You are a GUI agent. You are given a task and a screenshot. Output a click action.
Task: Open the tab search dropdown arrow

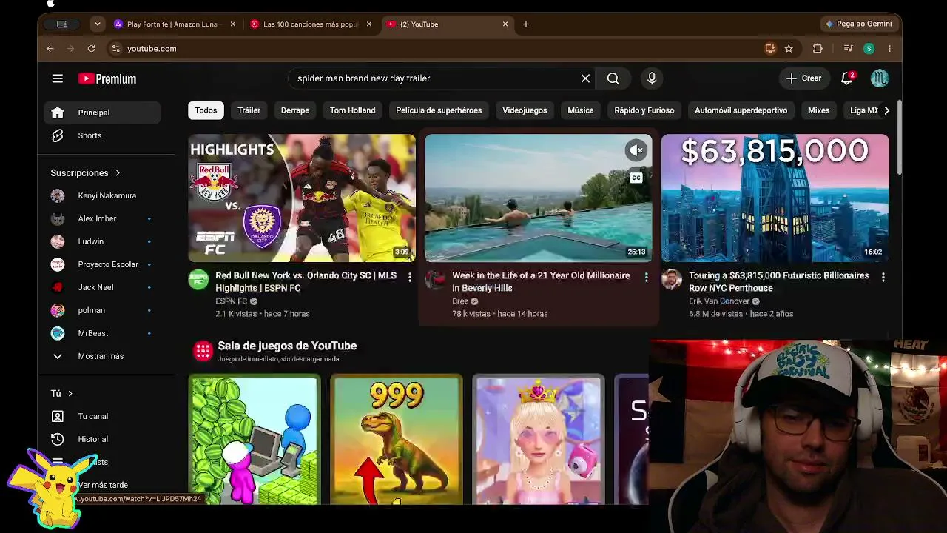coord(97,24)
